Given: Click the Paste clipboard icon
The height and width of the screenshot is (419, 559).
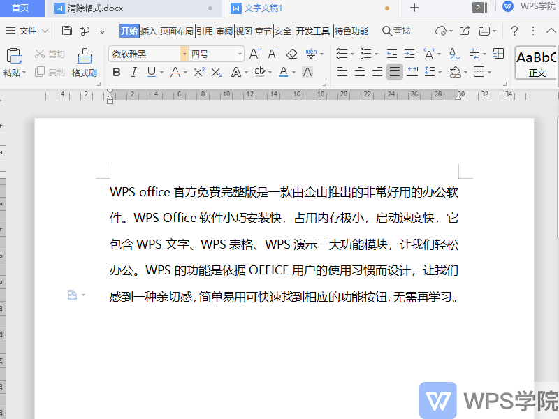Looking at the screenshot, I should tap(14, 57).
